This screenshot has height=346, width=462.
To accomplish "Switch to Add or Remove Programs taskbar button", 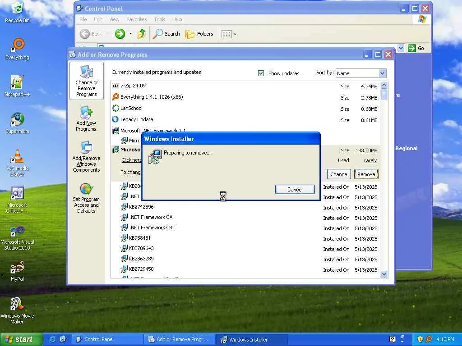I will (x=179, y=339).
